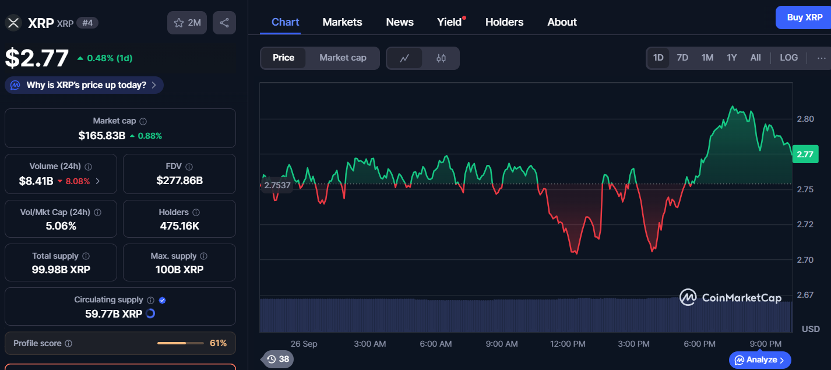This screenshot has height=370, width=831.
Task: Click the Profile score progress bar
Action: click(x=179, y=344)
